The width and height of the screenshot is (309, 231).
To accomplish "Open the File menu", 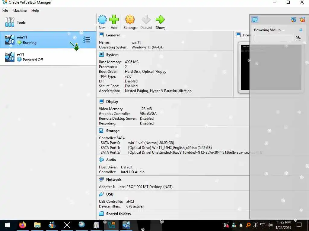I will pos(5,11).
